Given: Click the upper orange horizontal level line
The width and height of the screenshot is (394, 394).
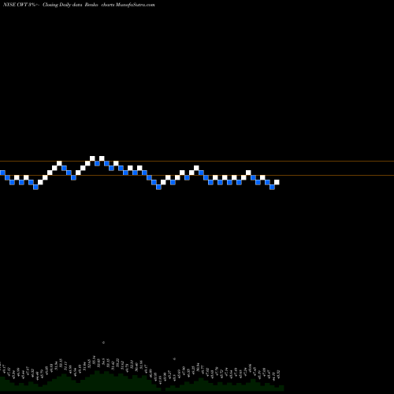Looking at the screenshot, I should [x=197, y=161].
